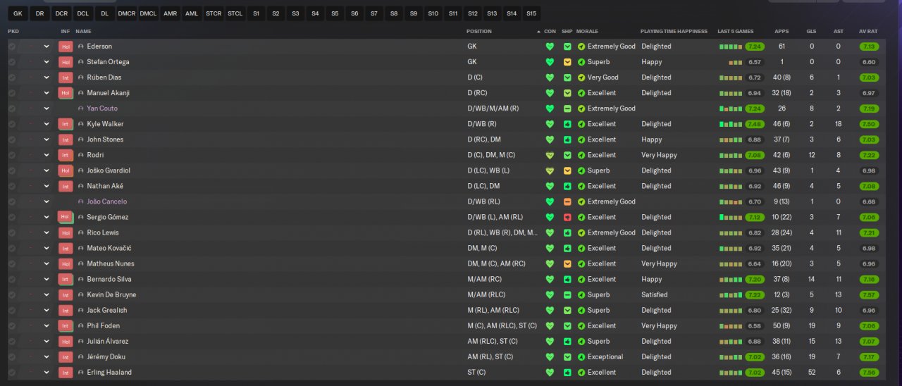Select the AMR position filter tab
Screen dimensions: 902x386
170,13
